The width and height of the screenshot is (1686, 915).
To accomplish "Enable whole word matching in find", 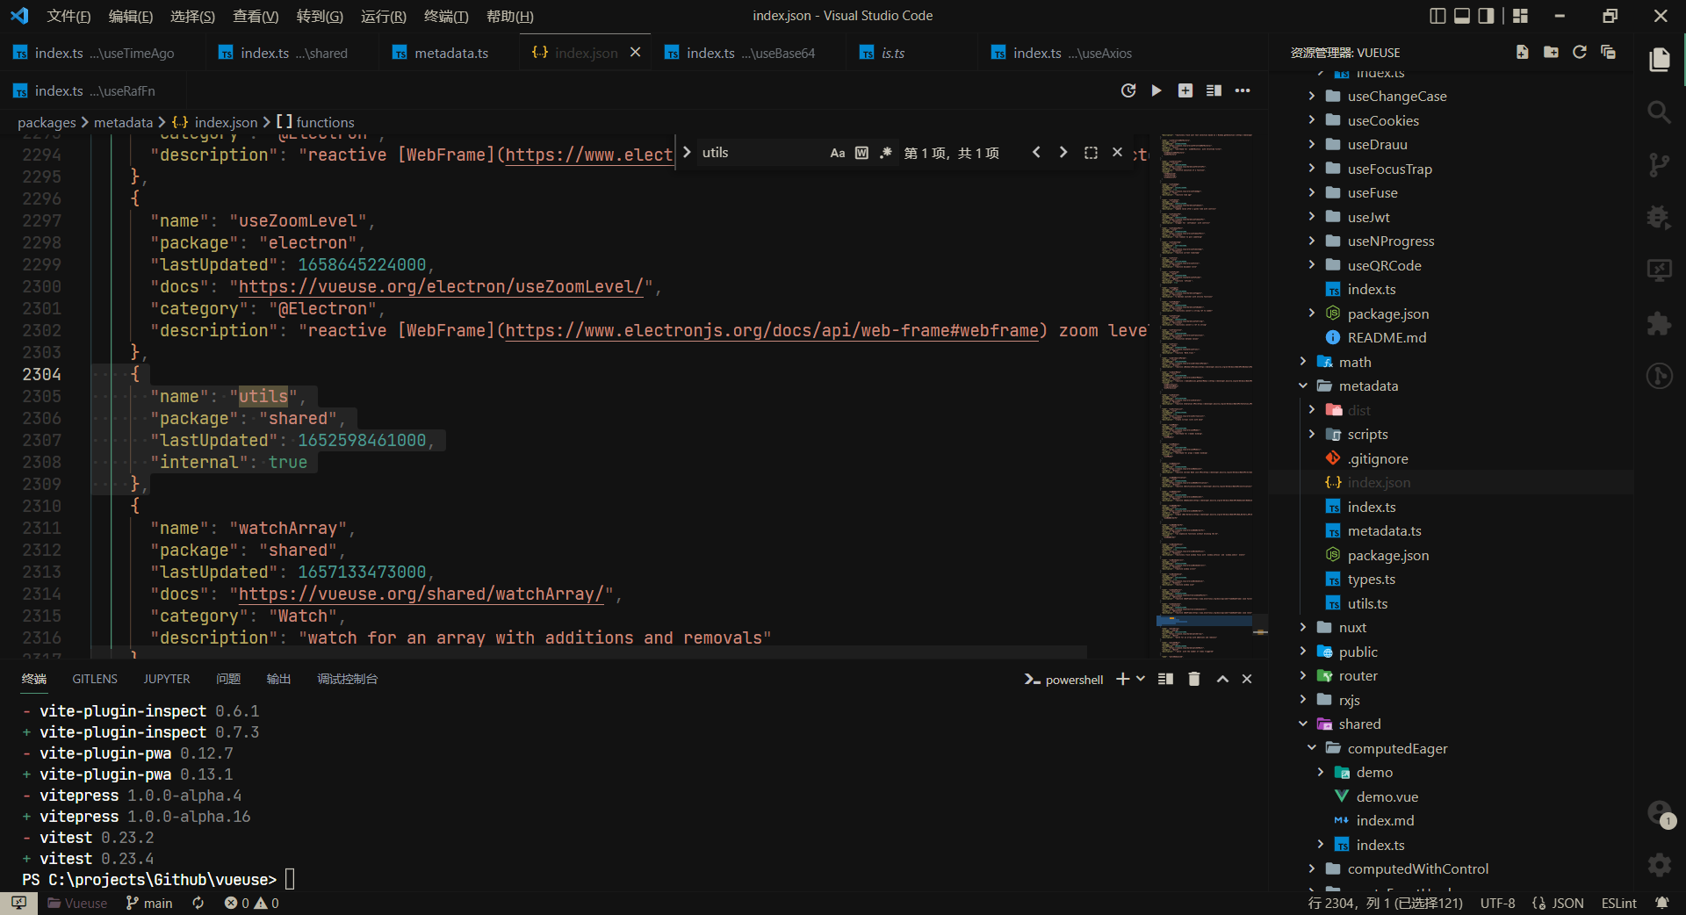I will tap(861, 152).
